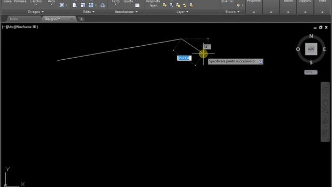Open dropdown arrow beside hatch icon

tap(67, 5)
